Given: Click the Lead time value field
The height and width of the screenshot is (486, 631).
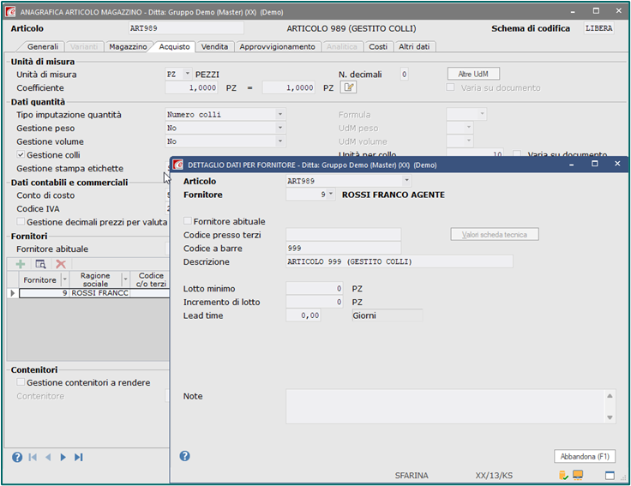Looking at the screenshot, I should click(303, 315).
